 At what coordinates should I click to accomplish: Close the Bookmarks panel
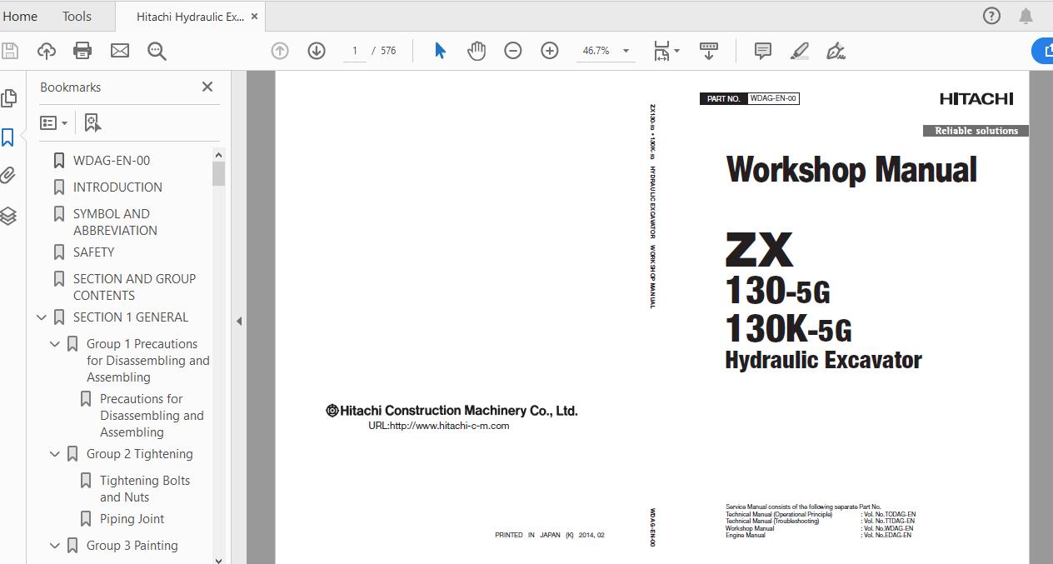(207, 87)
